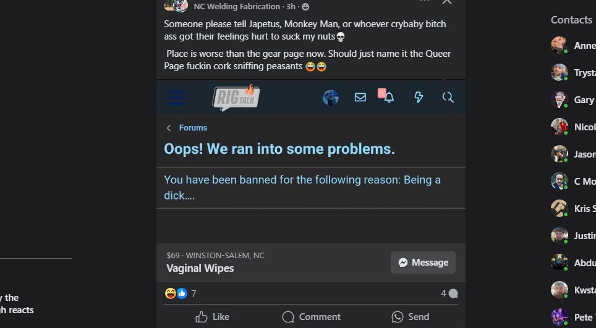
Task: Open the envelope inbox icon
Action: point(360,97)
